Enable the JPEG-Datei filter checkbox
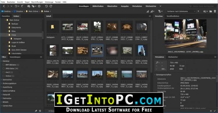This screenshot has width=218, height=113. (x=4, y=69)
